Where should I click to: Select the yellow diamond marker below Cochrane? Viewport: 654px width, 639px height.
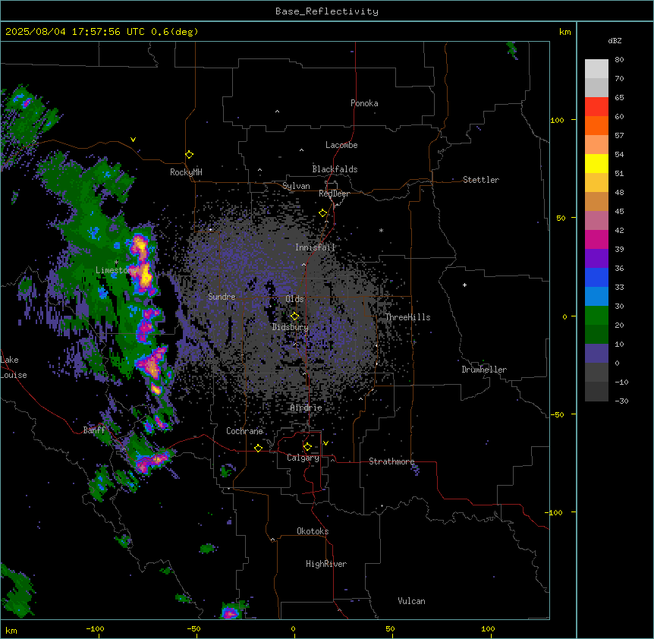click(258, 448)
